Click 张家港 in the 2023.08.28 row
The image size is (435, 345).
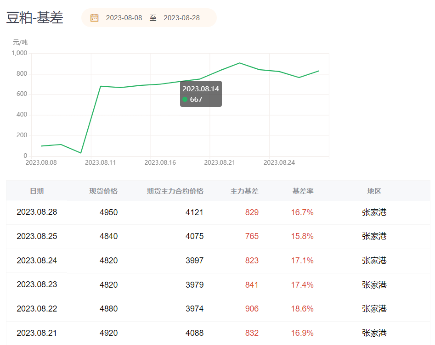coord(374,212)
